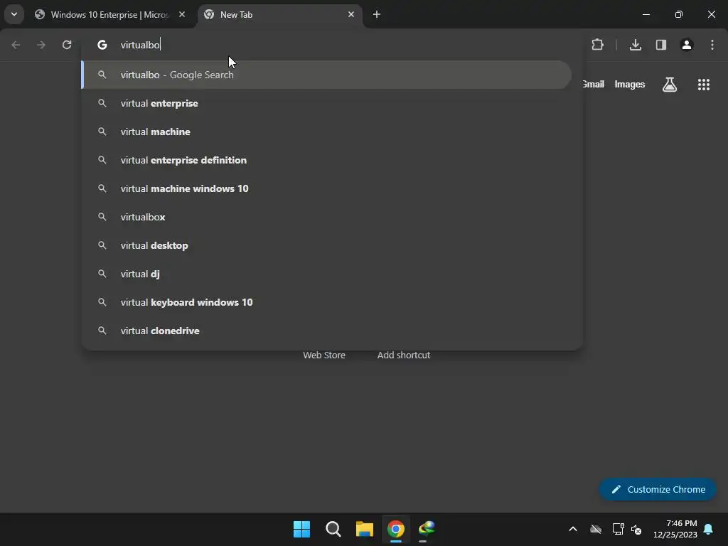Switch to Windows 10 Enterprise tab
The height and width of the screenshot is (546, 728).
110,14
